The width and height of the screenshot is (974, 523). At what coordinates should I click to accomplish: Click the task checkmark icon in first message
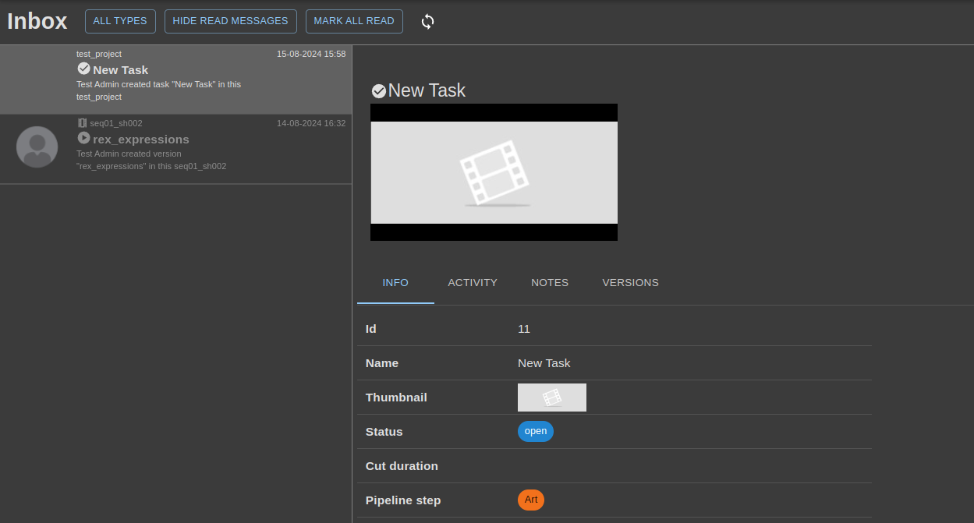coord(83,69)
